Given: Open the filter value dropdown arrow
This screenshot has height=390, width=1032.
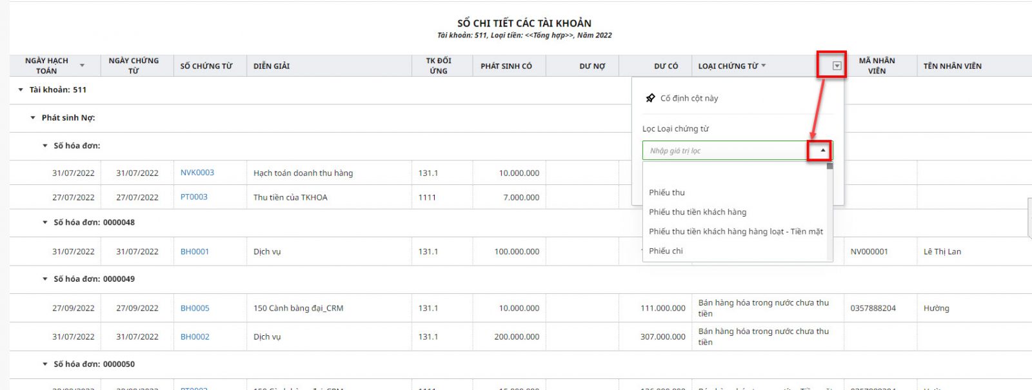Looking at the screenshot, I should (822, 150).
